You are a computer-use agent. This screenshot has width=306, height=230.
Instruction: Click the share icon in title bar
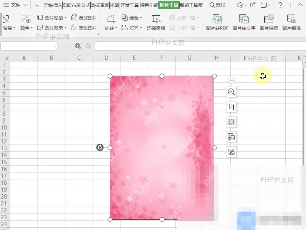[x=253, y=5]
